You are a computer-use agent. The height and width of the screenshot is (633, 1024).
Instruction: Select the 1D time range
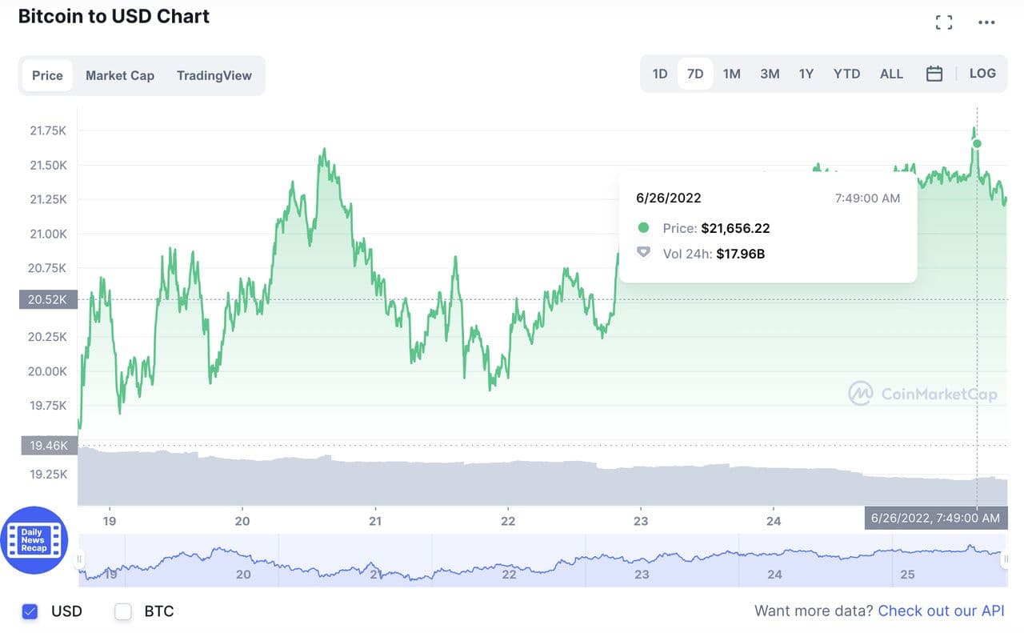click(x=660, y=74)
